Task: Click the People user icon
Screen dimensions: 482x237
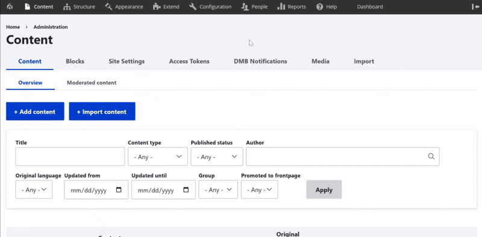Action: click(245, 7)
